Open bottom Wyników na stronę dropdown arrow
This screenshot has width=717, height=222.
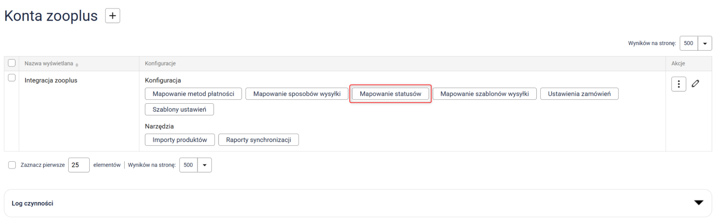204,165
